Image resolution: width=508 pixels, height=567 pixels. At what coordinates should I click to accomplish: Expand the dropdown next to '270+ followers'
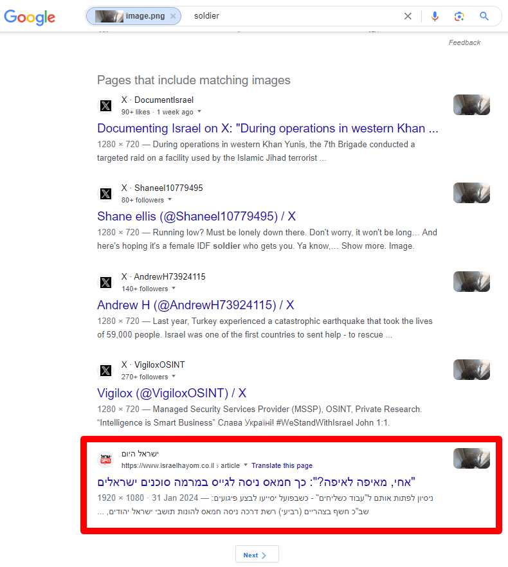[173, 377]
